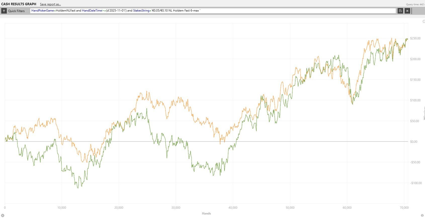Viewport: 425px width, 218px height.
Task: Click the "CASH RESULTS GRAPH" title
Action: [19, 4]
